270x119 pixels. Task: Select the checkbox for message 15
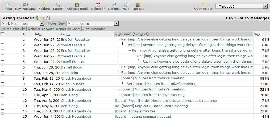2,116
